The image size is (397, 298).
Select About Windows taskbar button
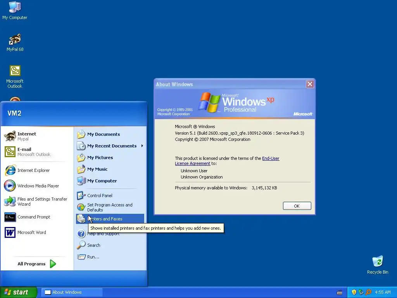point(72,292)
